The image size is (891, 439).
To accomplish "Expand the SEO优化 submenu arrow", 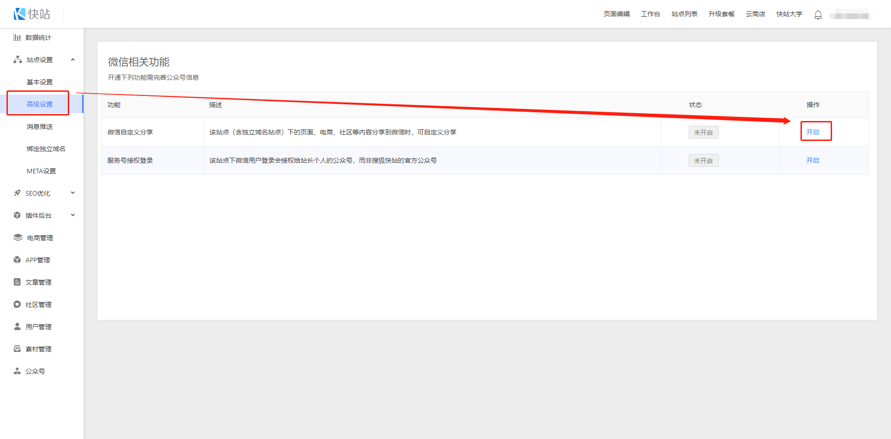I will pos(73,193).
